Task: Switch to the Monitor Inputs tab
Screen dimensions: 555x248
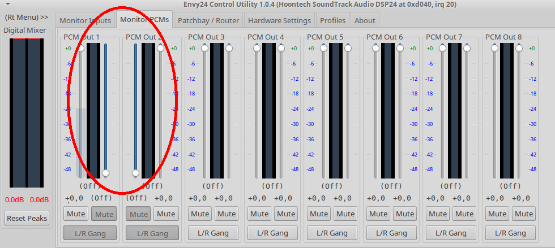Action: pos(86,20)
